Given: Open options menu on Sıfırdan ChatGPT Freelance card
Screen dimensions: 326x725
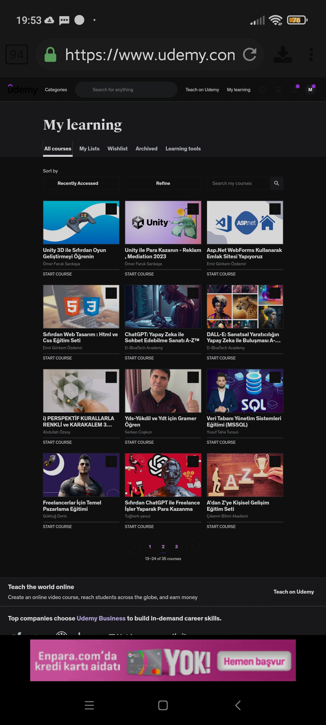Looking at the screenshot, I should pyautogui.click(x=193, y=461).
